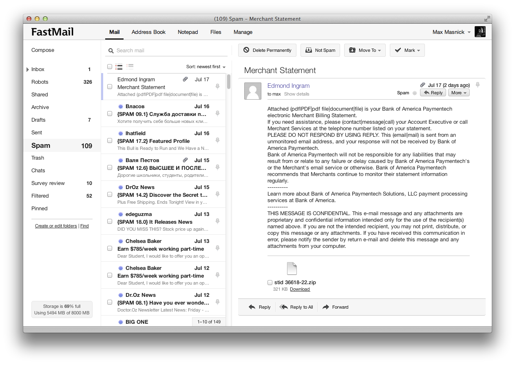Viewport: 515px width, 365px height.
Task: Click in the Search mail field
Action: click(x=169, y=51)
